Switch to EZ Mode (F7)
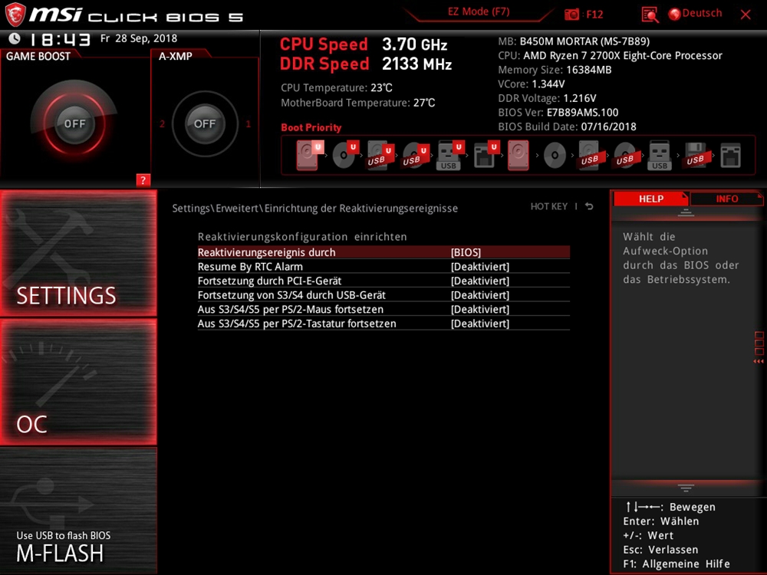This screenshot has width=767, height=575. click(479, 11)
